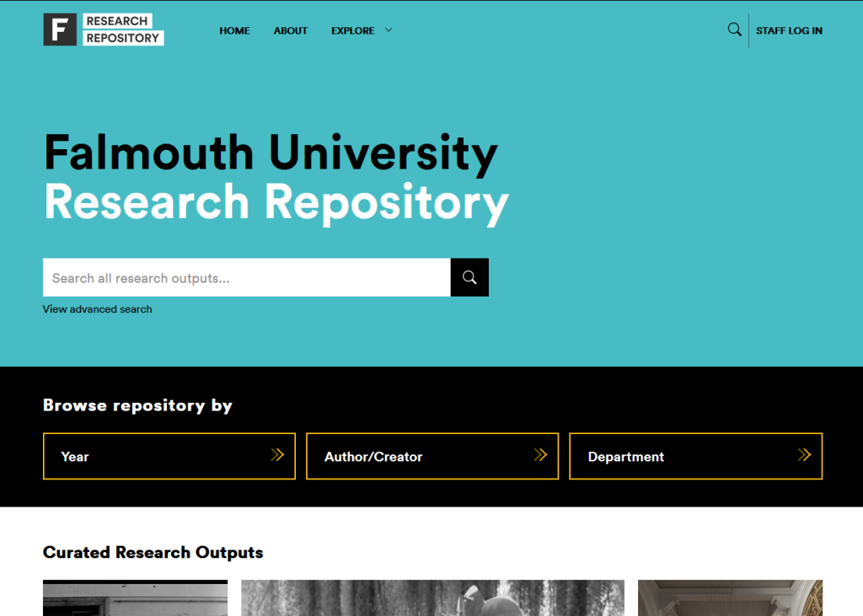Open the EXPLORE navigation menu
The image size is (863, 616).
352,30
